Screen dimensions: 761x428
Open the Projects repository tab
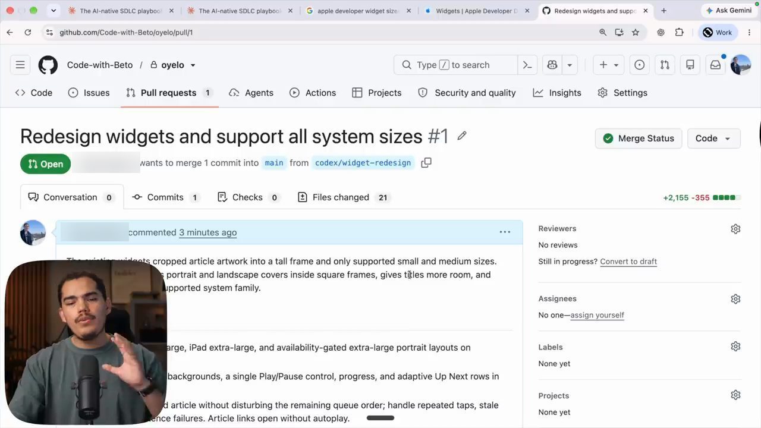tap(377, 93)
